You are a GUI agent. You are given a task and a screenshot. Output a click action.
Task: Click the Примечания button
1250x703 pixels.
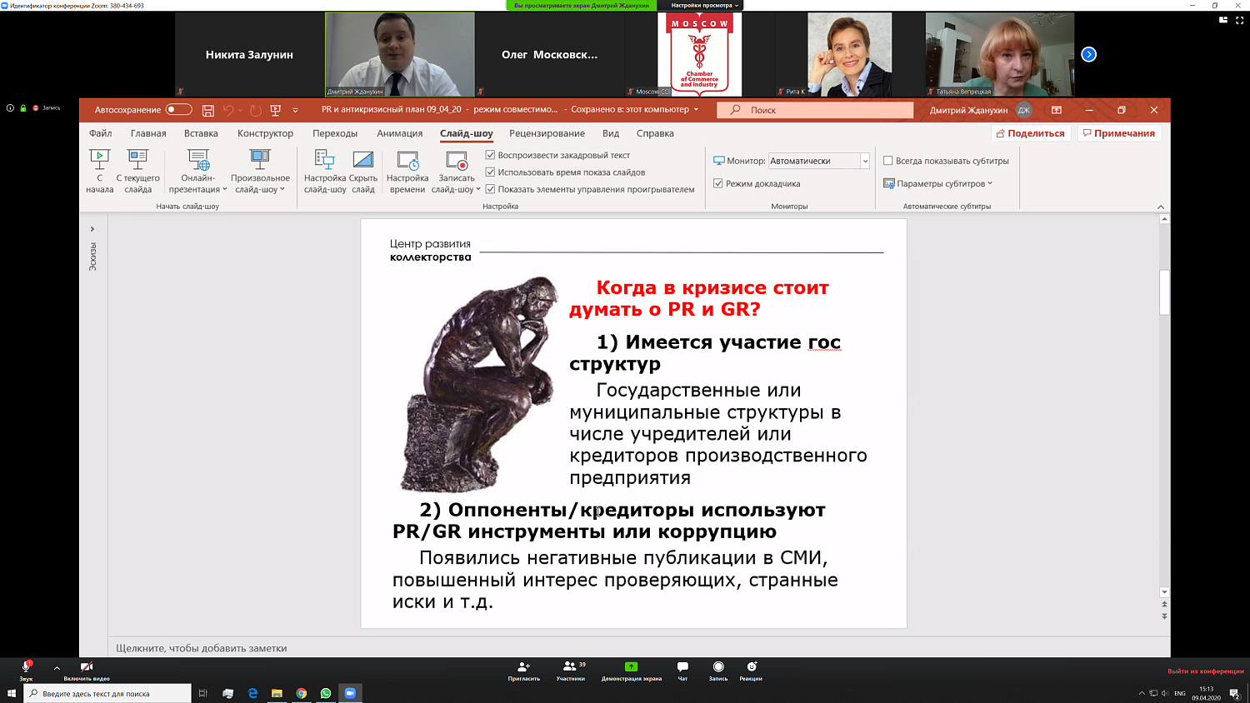coord(1119,133)
